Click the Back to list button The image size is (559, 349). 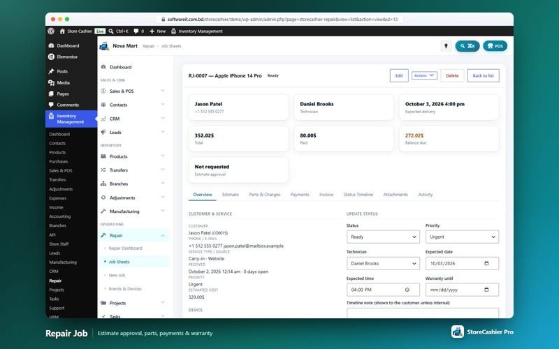click(x=483, y=75)
